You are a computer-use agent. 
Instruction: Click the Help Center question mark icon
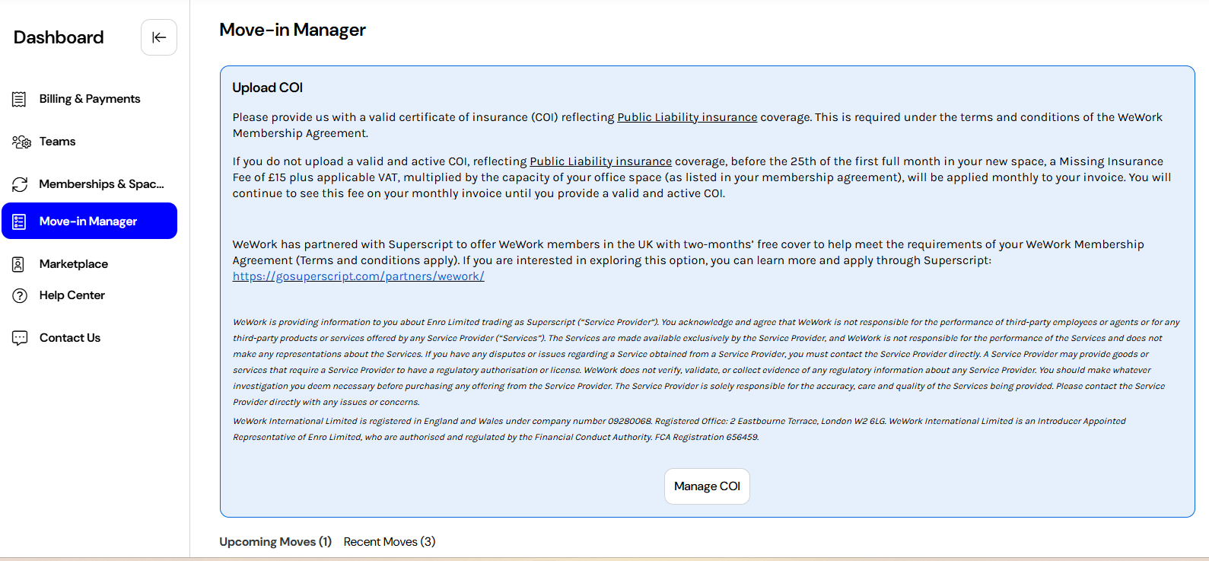click(20, 295)
